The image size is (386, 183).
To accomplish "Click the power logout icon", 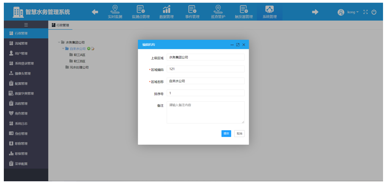I will (374, 12).
